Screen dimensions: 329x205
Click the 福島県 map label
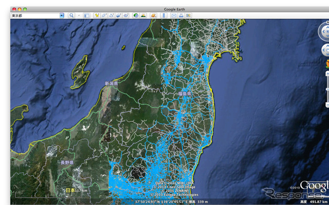tap(185, 93)
